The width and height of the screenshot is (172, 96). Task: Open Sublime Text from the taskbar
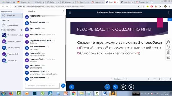[113, 94]
